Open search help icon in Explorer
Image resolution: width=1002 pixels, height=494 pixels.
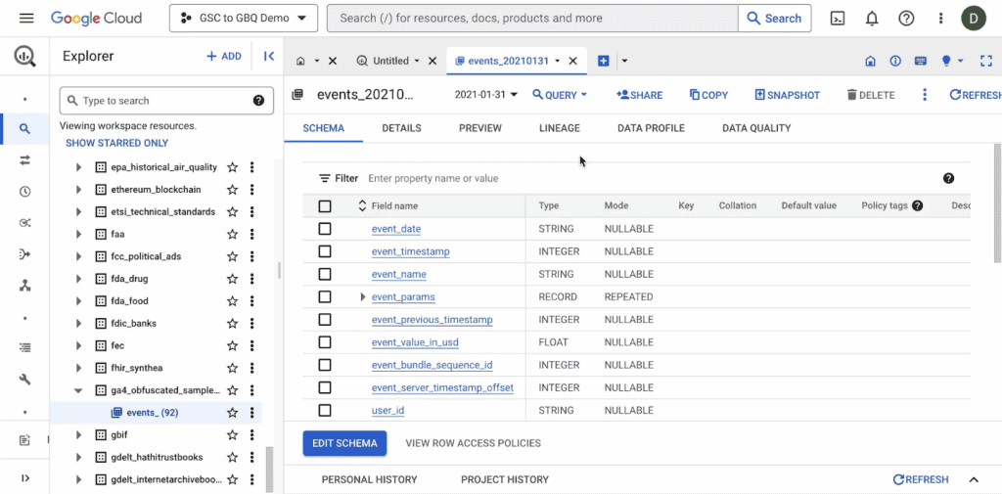click(258, 101)
